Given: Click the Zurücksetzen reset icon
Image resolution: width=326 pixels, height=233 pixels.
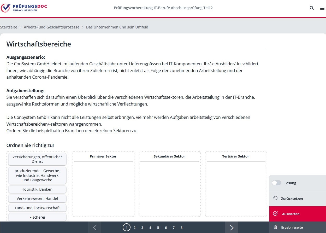Looking at the screenshot, I should (x=275, y=198).
